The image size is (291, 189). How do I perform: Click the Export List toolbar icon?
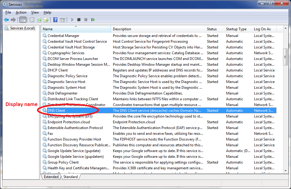pyautogui.click(x=46, y=20)
